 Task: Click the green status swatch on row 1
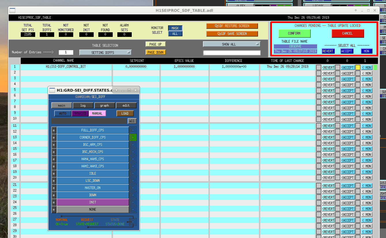point(375,67)
